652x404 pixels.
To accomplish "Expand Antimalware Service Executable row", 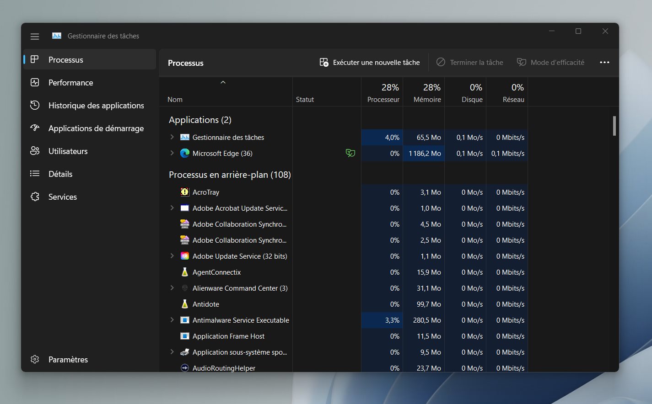I will coord(172,320).
